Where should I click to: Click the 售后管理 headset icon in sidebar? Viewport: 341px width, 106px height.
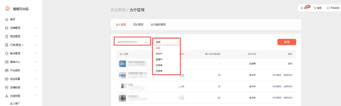(7, 53)
